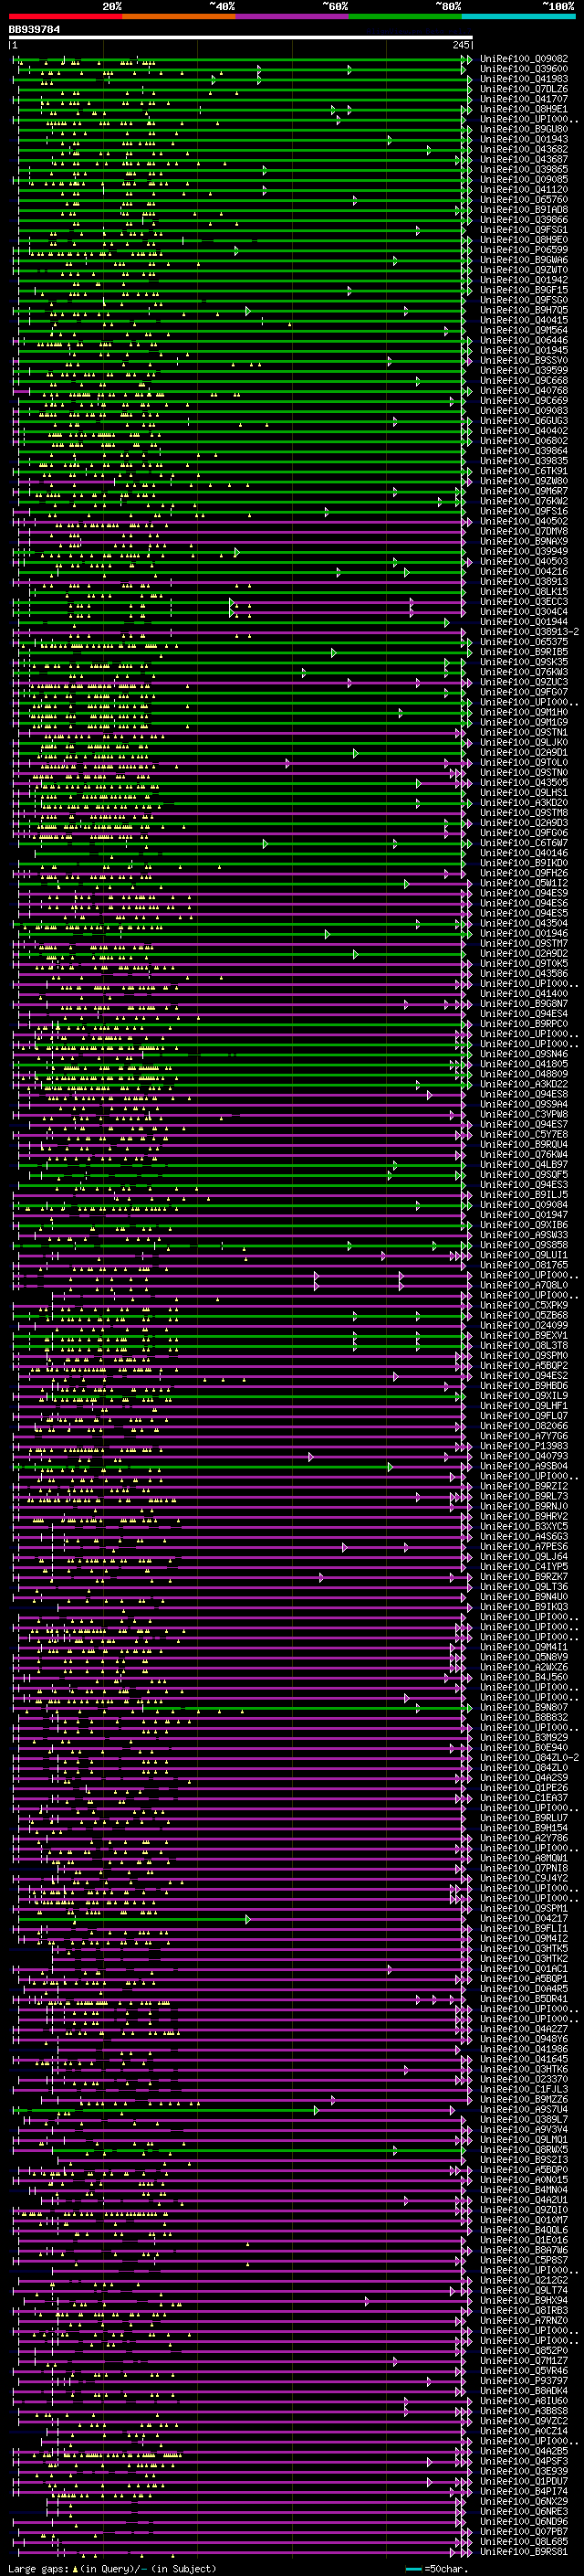Select UniRef100_Q01947 entry

(x=524, y=1215)
